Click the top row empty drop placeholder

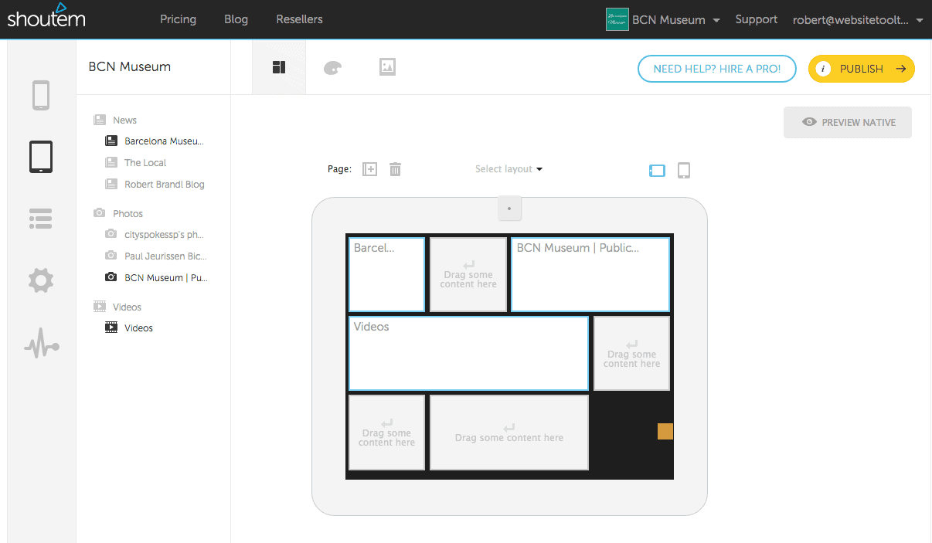(x=468, y=275)
